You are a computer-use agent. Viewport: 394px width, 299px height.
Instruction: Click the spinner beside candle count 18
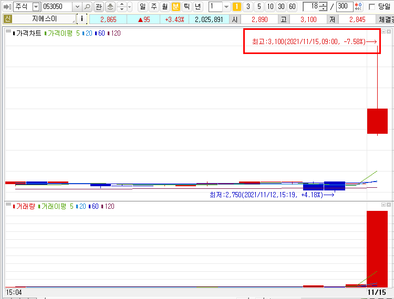[x=323, y=6]
